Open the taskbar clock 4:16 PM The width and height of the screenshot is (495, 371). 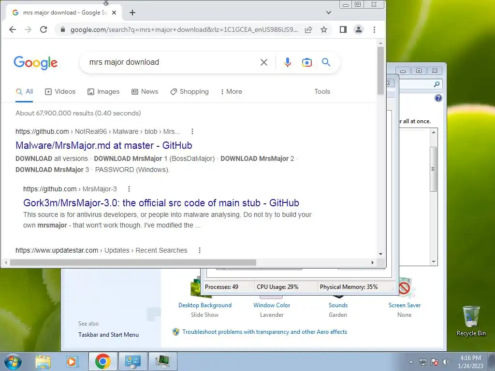pyautogui.click(x=470, y=362)
